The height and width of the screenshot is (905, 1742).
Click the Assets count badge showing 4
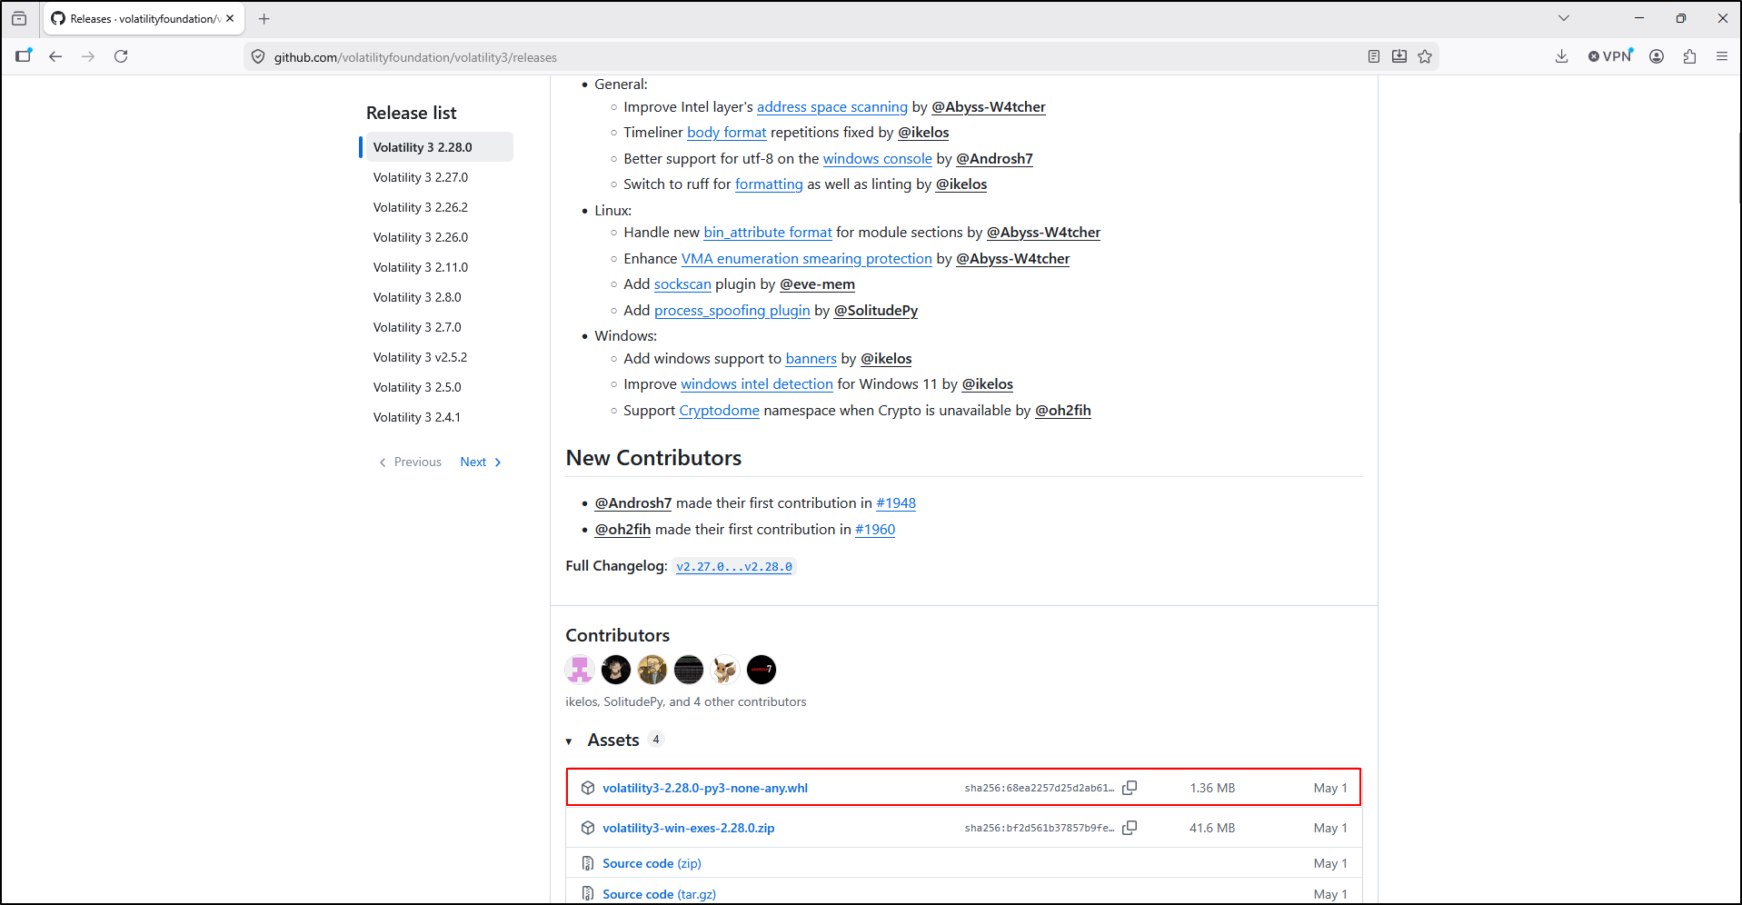click(x=656, y=740)
